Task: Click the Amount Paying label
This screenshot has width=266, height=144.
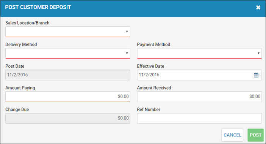Action: coord(20,88)
